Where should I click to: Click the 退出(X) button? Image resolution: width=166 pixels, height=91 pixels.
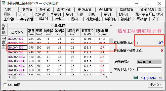tap(155, 85)
